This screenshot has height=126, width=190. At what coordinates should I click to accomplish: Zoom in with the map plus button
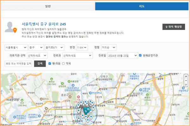(186, 76)
